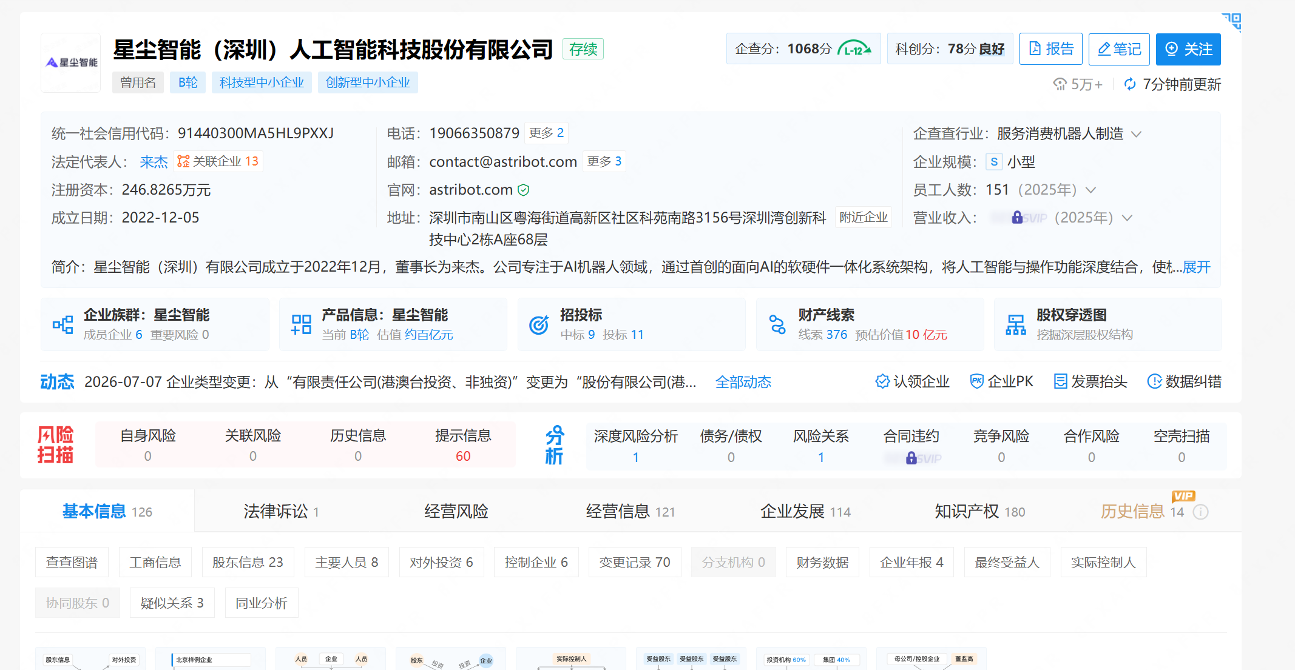Select 自身风险 risk item

(x=148, y=445)
